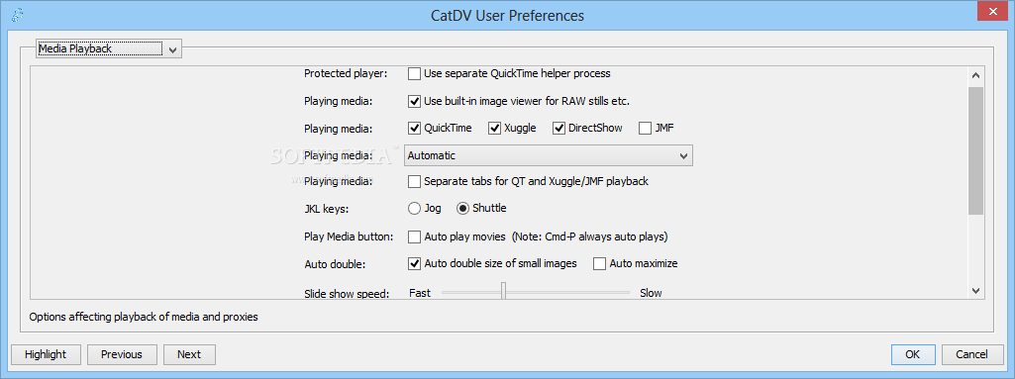The height and width of the screenshot is (379, 1015).
Task: Go to the Next preferences page
Action: (x=189, y=354)
